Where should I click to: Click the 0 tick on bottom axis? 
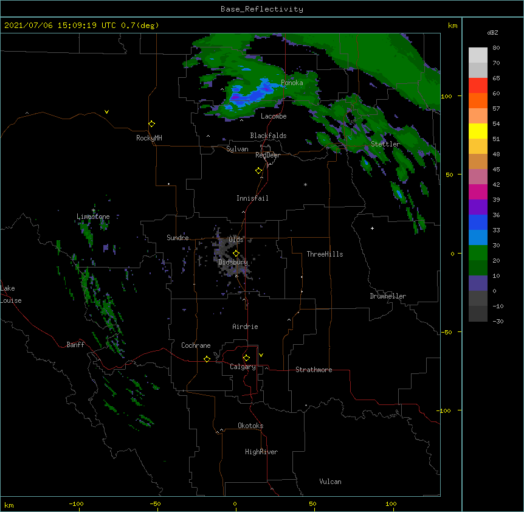pos(235,503)
